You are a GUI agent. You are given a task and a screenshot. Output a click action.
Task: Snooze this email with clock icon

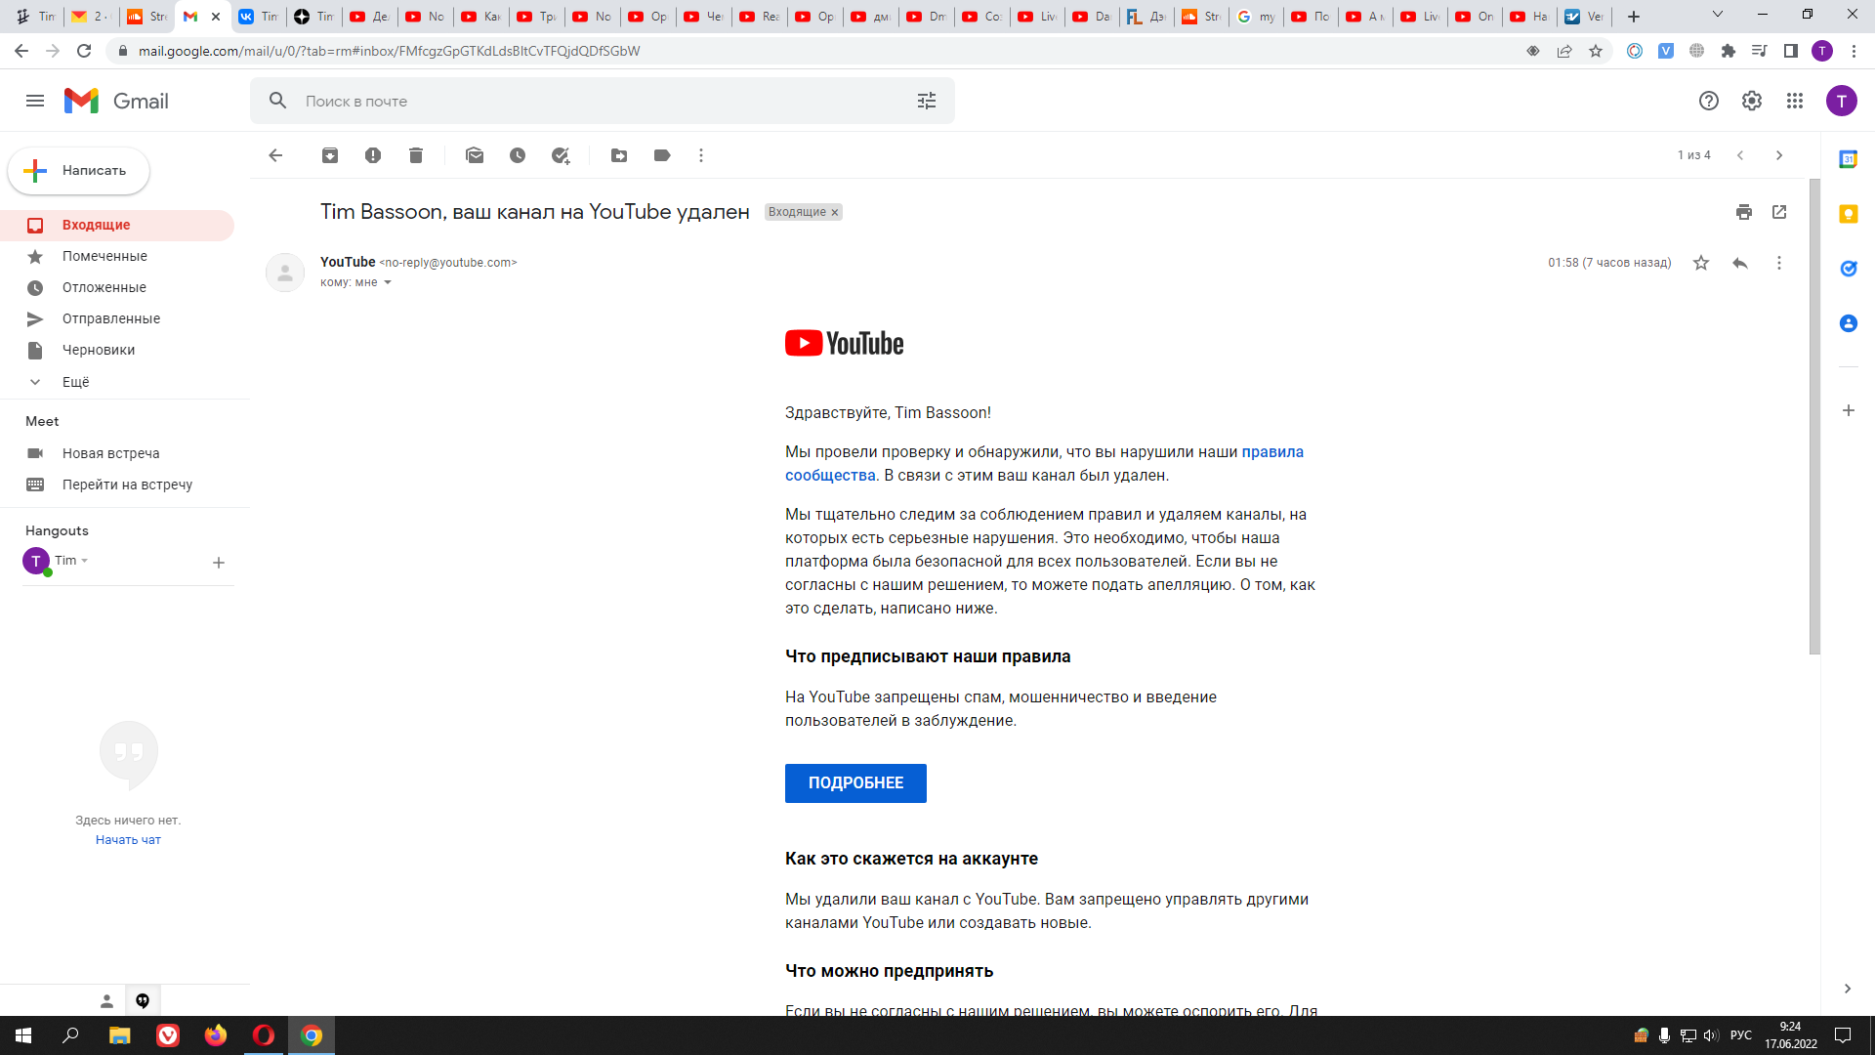tap(518, 155)
